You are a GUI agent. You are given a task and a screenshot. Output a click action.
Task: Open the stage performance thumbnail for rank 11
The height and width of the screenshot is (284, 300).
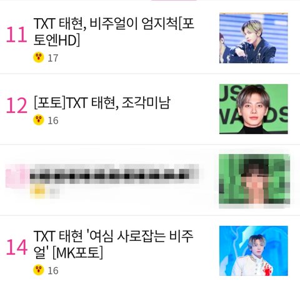coord(254,37)
